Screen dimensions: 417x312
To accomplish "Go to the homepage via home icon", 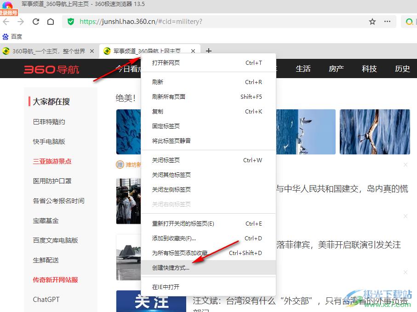I will [x=51, y=22].
